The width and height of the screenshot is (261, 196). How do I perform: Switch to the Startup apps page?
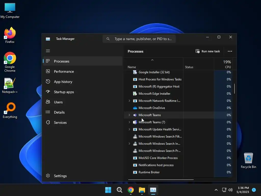tap(83, 92)
